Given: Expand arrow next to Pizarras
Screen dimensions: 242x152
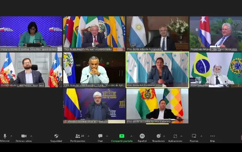Looking at the screenshot, I should tap(201, 136).
